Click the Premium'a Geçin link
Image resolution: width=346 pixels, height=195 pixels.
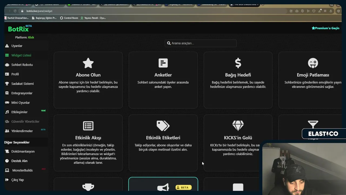pos(325,28)
